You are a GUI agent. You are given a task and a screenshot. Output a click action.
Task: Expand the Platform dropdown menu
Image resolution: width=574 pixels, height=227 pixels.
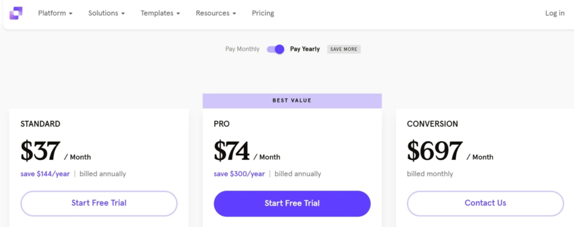pos(55,13)
